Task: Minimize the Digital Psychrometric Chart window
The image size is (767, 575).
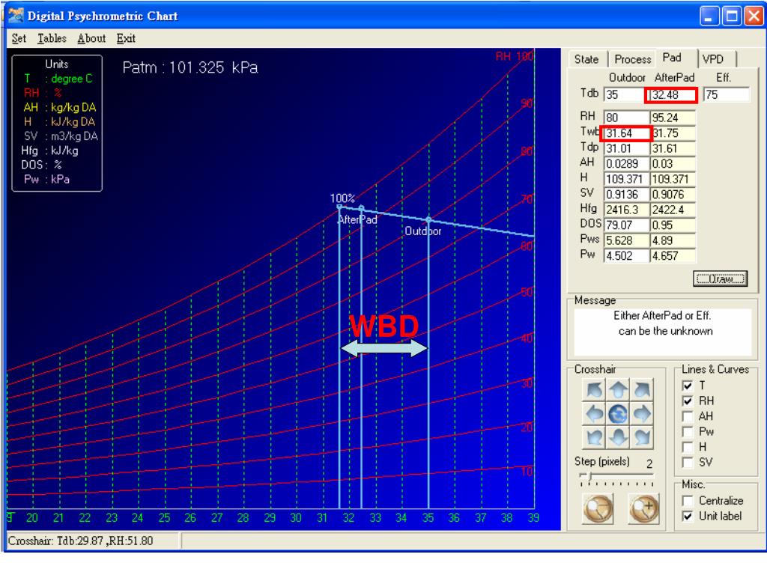Action: pyautogui.click(x=709, y=16)
